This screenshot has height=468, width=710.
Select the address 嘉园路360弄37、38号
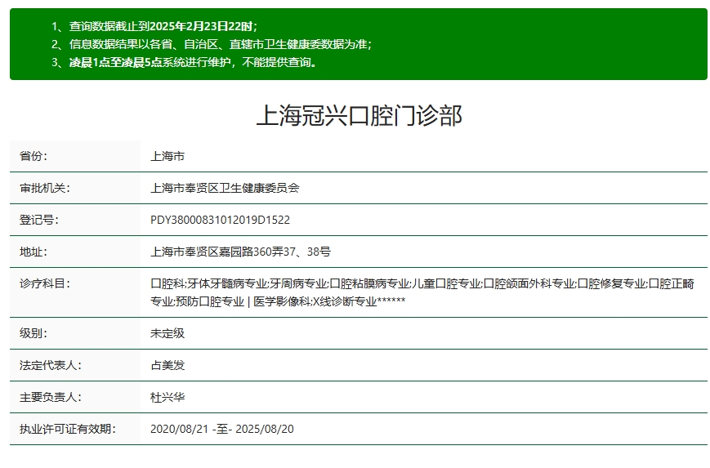tap(240, 252)
